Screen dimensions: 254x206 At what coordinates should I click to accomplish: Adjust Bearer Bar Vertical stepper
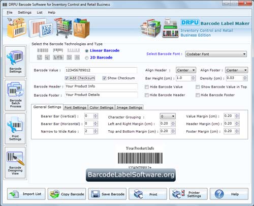click(96, 116)
